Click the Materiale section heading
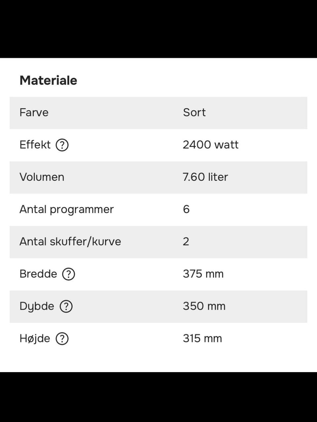Image resolution: width=317 pixels, height=422 pixels. [x=48, y=80]
